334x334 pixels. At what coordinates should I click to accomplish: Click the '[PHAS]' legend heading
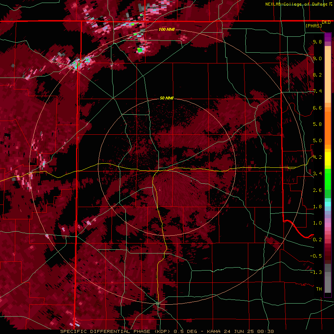pyautogui.click(x=314, y=26)
